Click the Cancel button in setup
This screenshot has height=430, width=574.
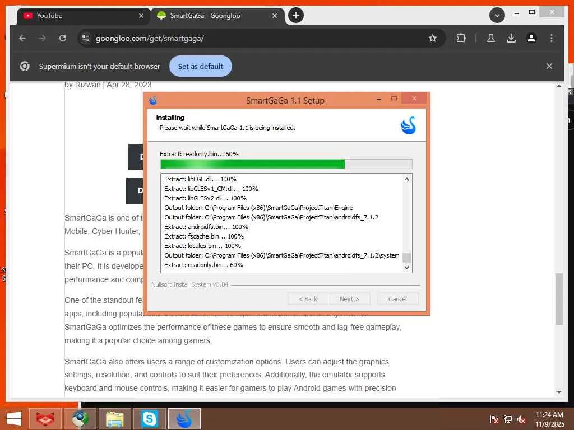397,299
